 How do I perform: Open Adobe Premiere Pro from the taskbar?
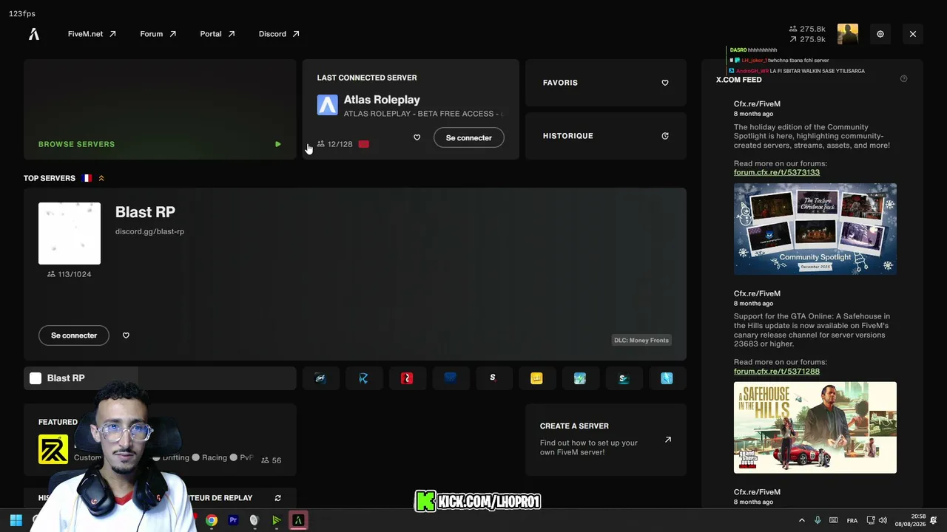click(233, 520)
